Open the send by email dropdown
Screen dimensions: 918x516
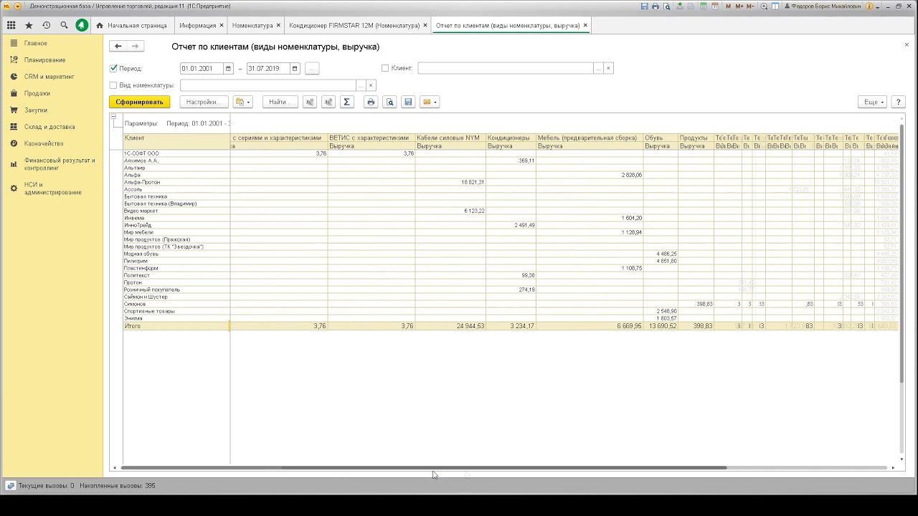430,102
